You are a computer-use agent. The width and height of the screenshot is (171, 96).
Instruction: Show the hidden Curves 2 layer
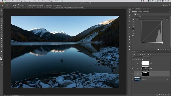pos(133,63)
